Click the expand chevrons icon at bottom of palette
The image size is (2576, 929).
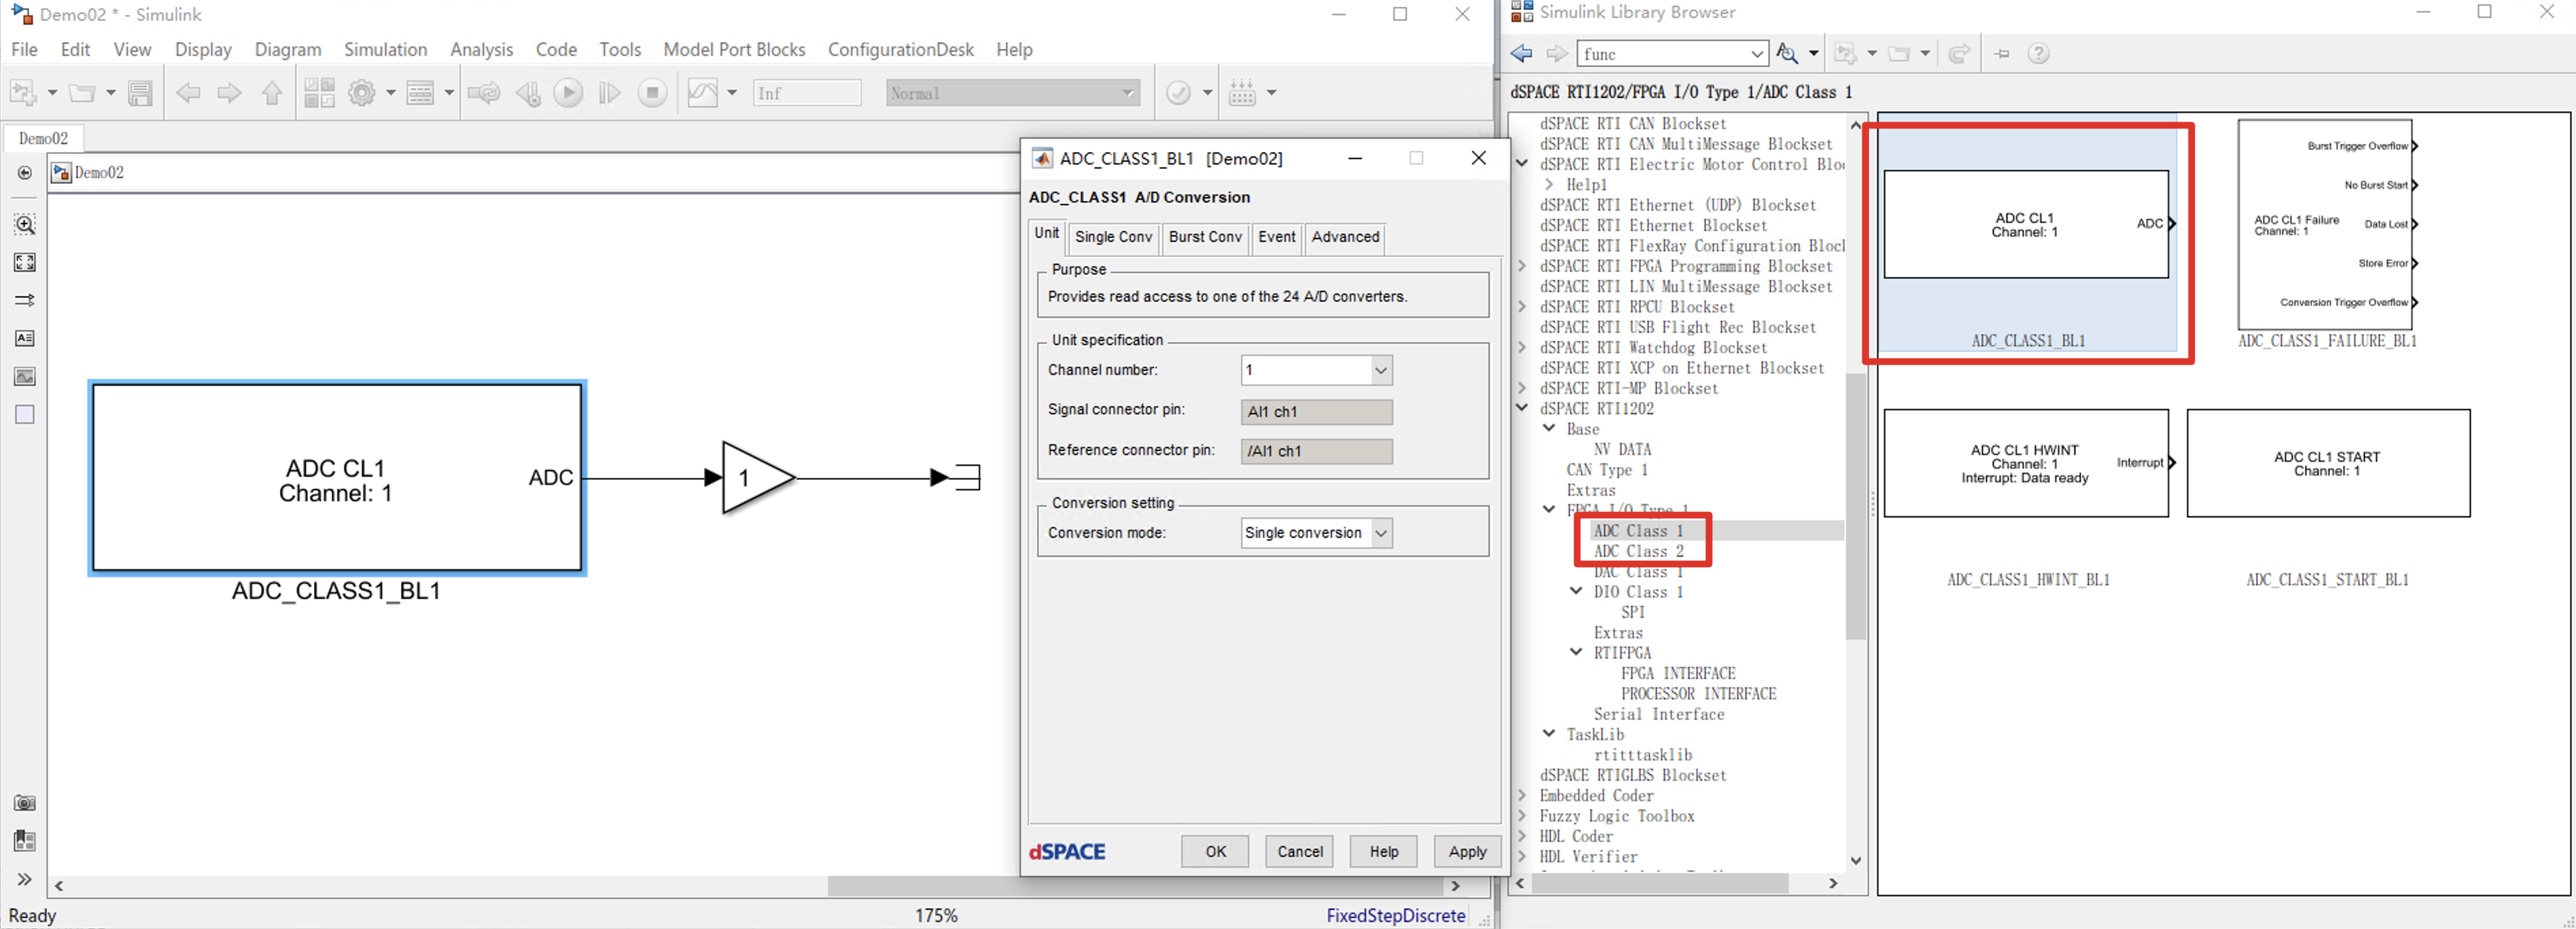25,879
